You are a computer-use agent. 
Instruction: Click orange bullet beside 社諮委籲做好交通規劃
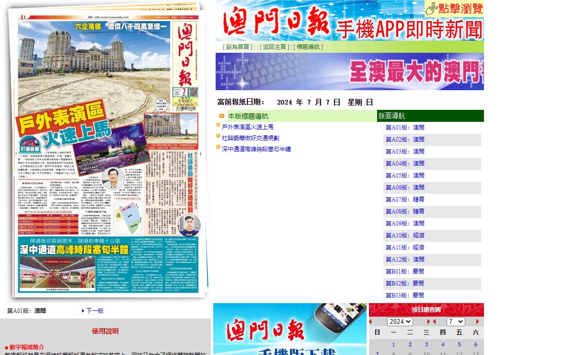218,136
